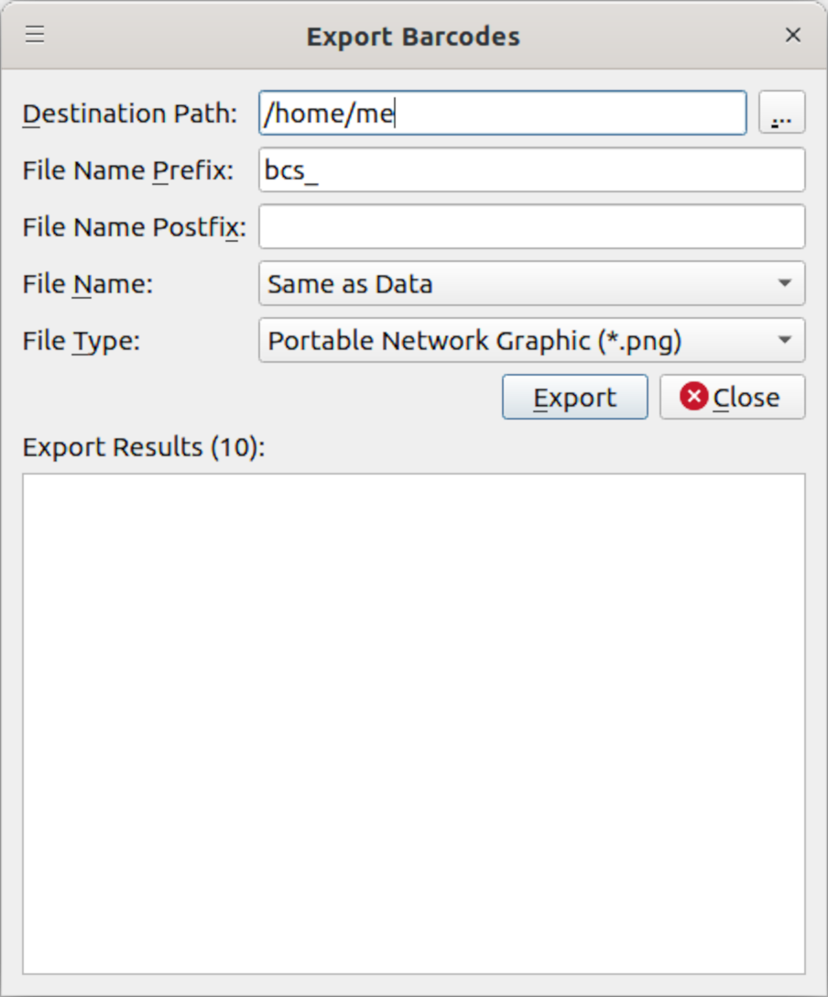Image resolution: width=828 pixels, height=997 pixels.
Task: Click the arrow of the File Type dropdown
Action: (784, 341)
